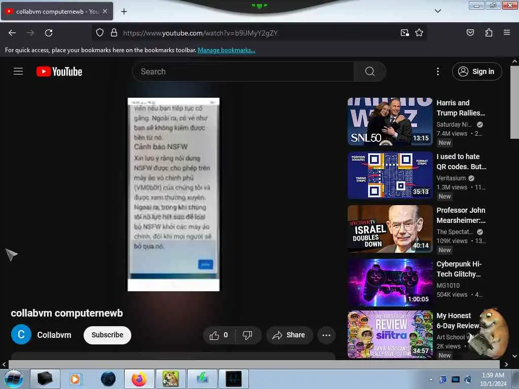Viewport: 519px width, 389px height.
Task: Show hidden tray icons arrow
Action: pyautogui.click(x=431, y=379)
